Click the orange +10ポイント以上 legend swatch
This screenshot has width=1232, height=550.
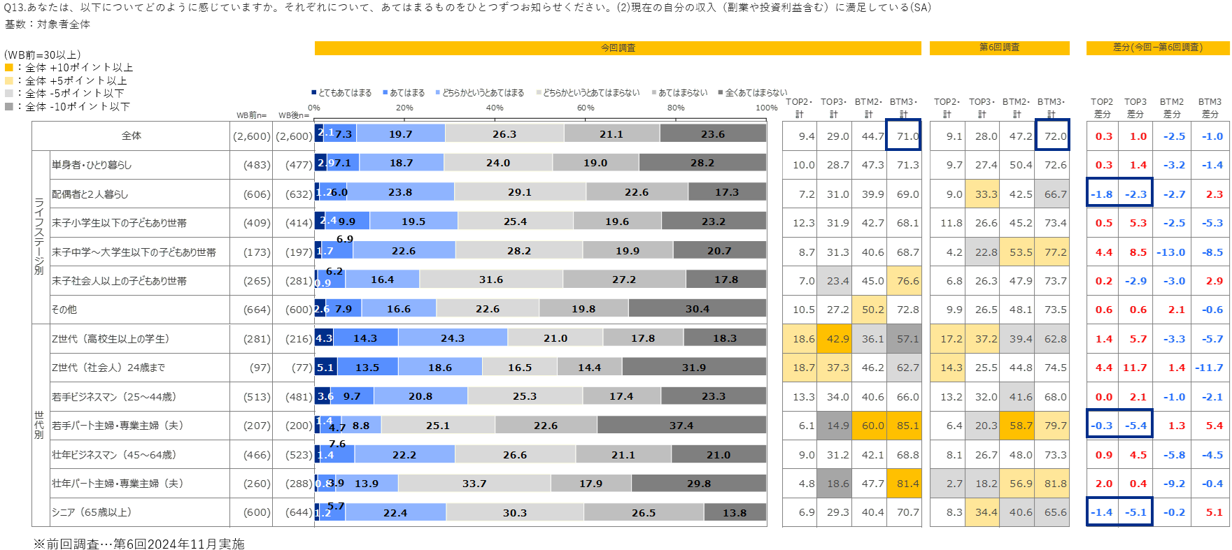coord(9,68)
